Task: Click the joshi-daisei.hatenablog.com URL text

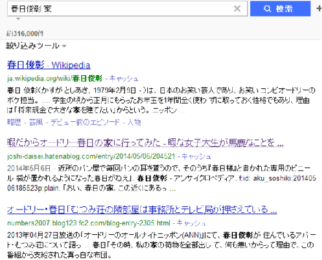Action: point(91,156)
